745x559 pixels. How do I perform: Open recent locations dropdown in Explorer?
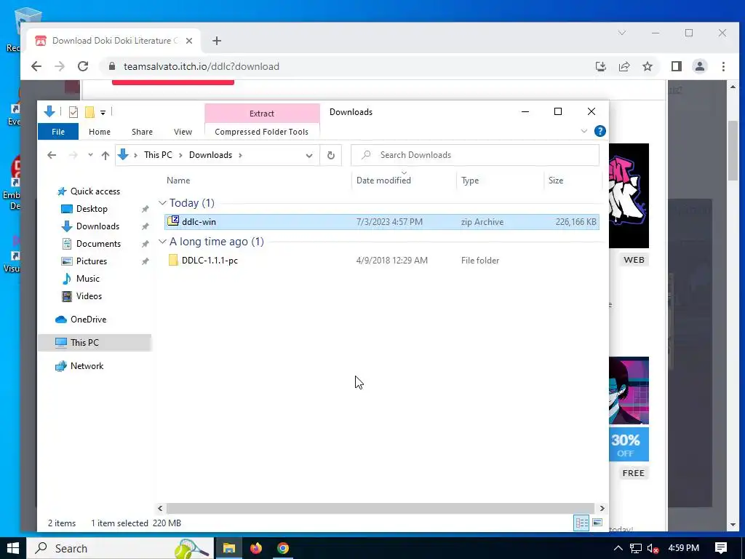(90, 155)
